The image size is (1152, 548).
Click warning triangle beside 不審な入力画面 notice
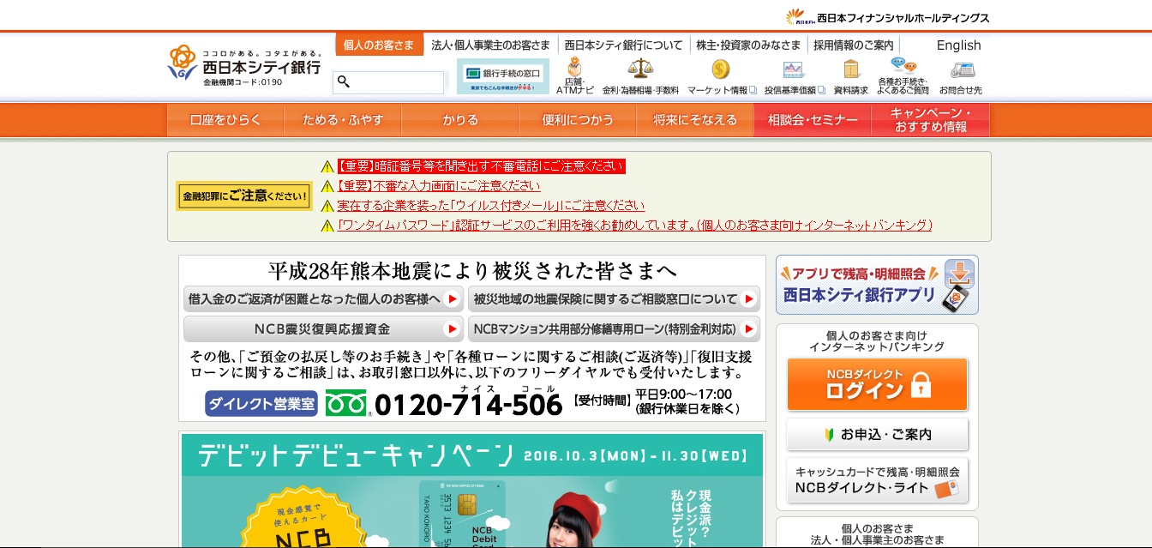click(327, 186)
